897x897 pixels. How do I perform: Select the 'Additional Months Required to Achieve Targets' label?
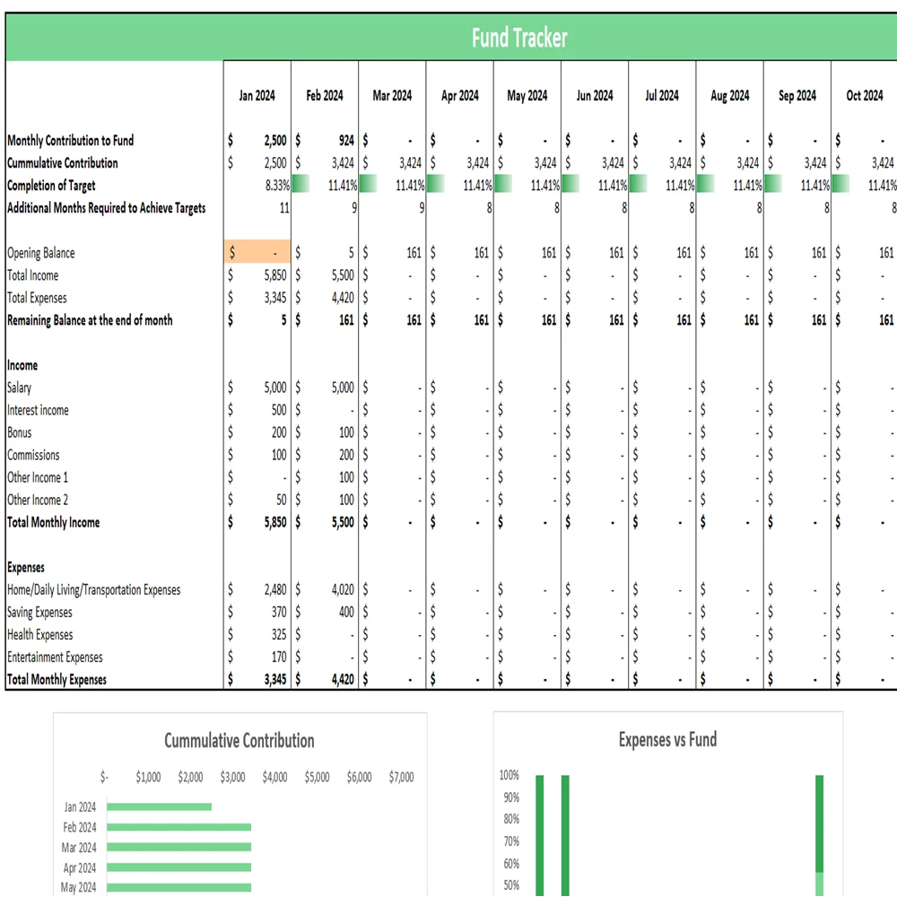(106, 208)
